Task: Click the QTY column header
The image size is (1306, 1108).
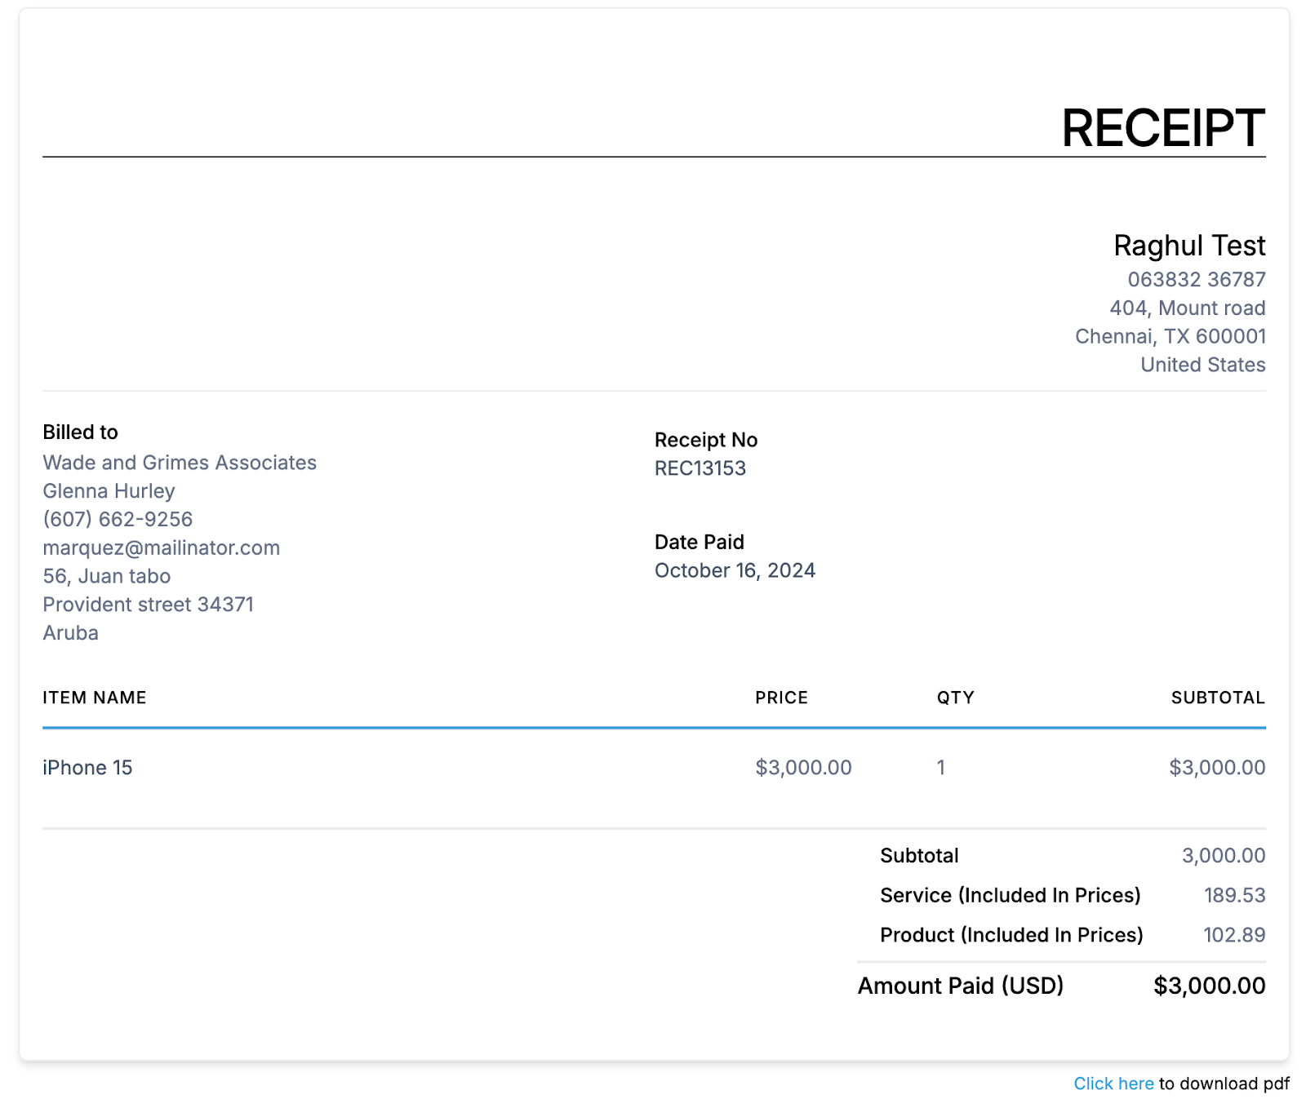Action: pyautogui.click(x=956, y=698)
